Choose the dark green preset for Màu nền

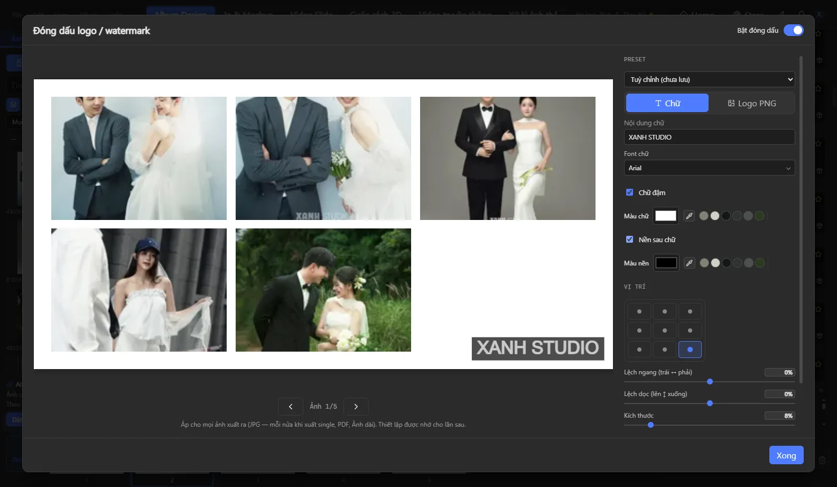pos(760,263)
